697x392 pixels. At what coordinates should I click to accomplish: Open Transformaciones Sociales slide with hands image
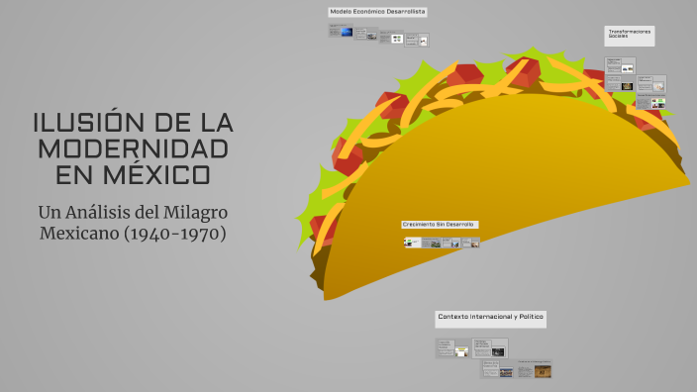pyautogui.click(x=651, y=83)
